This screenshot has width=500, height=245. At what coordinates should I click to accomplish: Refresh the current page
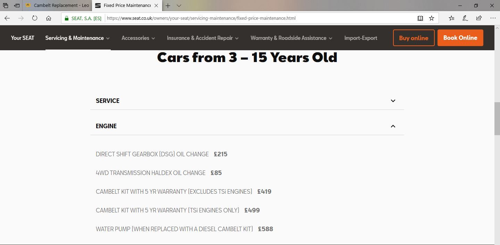[35, 18]
